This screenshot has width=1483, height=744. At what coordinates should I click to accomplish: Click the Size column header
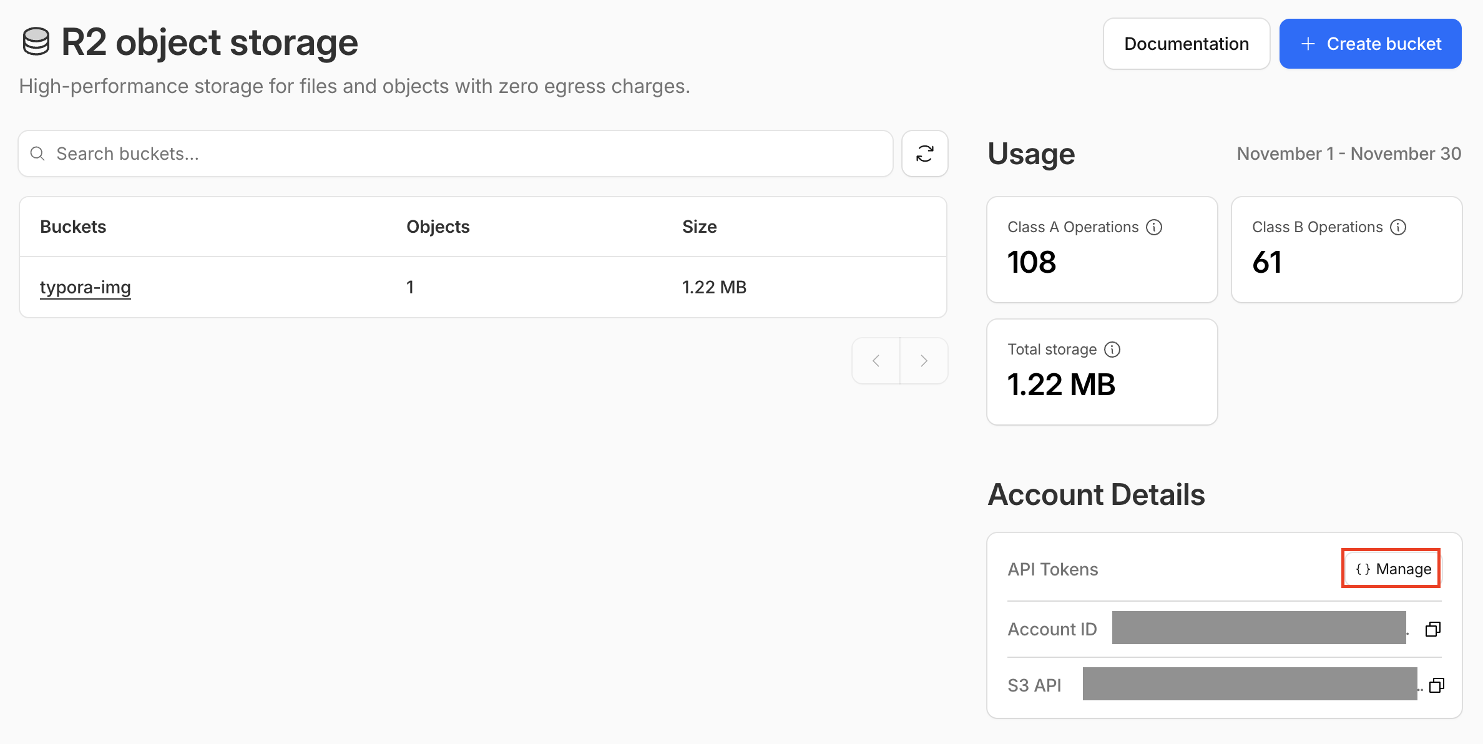[x=699, y=227]
